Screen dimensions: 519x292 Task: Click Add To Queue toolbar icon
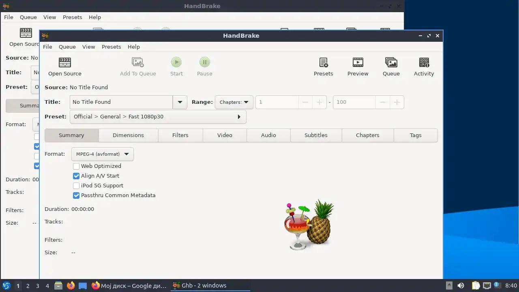tap(138, 67)
